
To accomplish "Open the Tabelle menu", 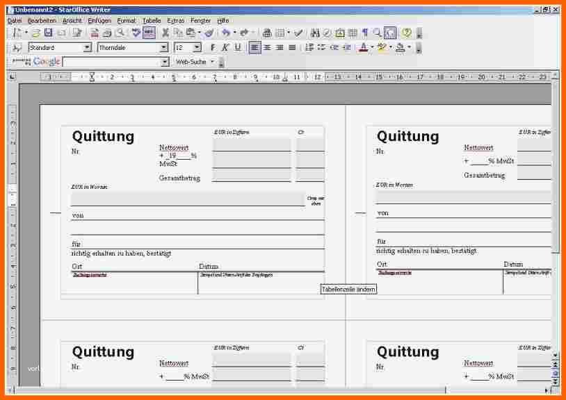I will tap(152, 21).
